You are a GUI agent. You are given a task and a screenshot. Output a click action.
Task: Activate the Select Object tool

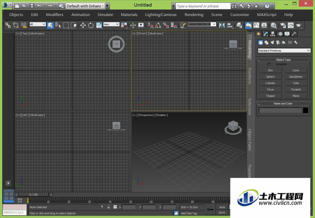tap(50, 25)
